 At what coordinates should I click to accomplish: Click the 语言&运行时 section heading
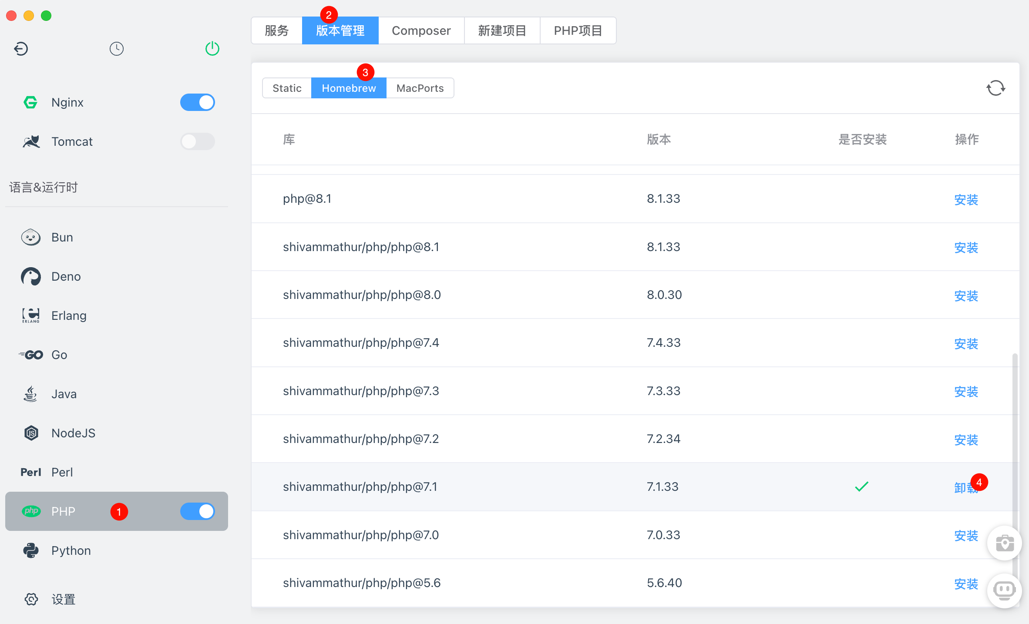[x=43, y=187]
